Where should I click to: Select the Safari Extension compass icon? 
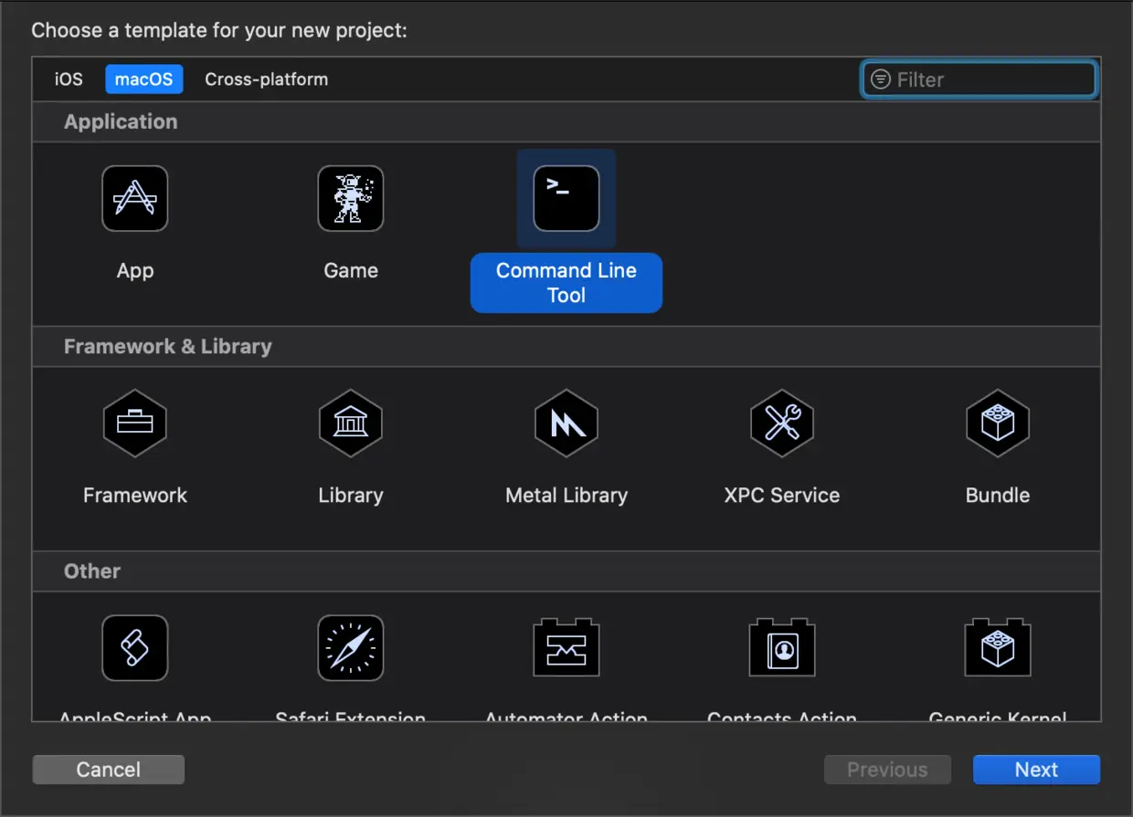(x=350, y=647)
